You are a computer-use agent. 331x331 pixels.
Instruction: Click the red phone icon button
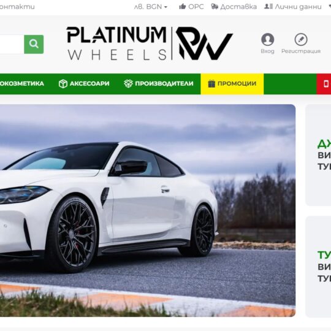coord(324,84)
